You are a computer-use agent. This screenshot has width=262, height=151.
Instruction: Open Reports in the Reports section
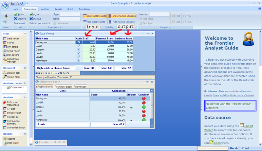[9, 139]
